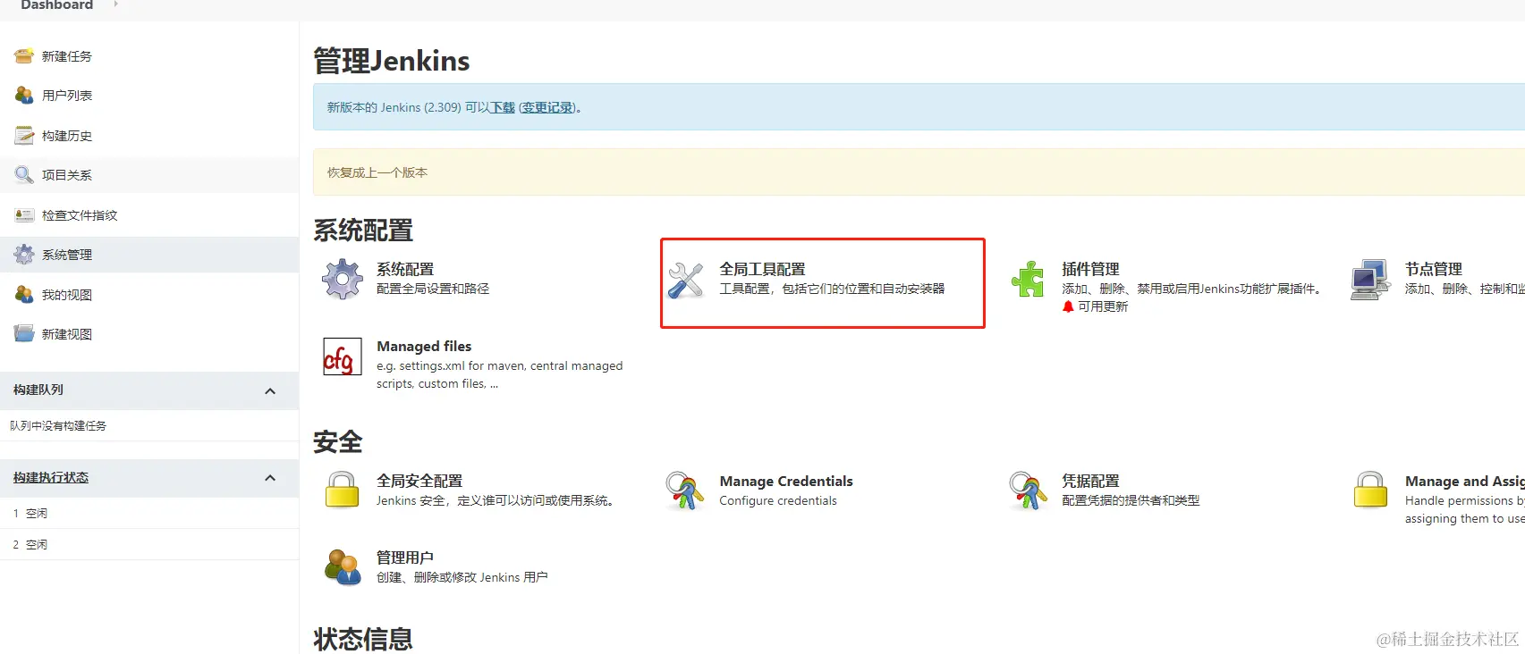Click the 变更记录 changelog link
The image size is (1525, 654).
coord(547,107)
